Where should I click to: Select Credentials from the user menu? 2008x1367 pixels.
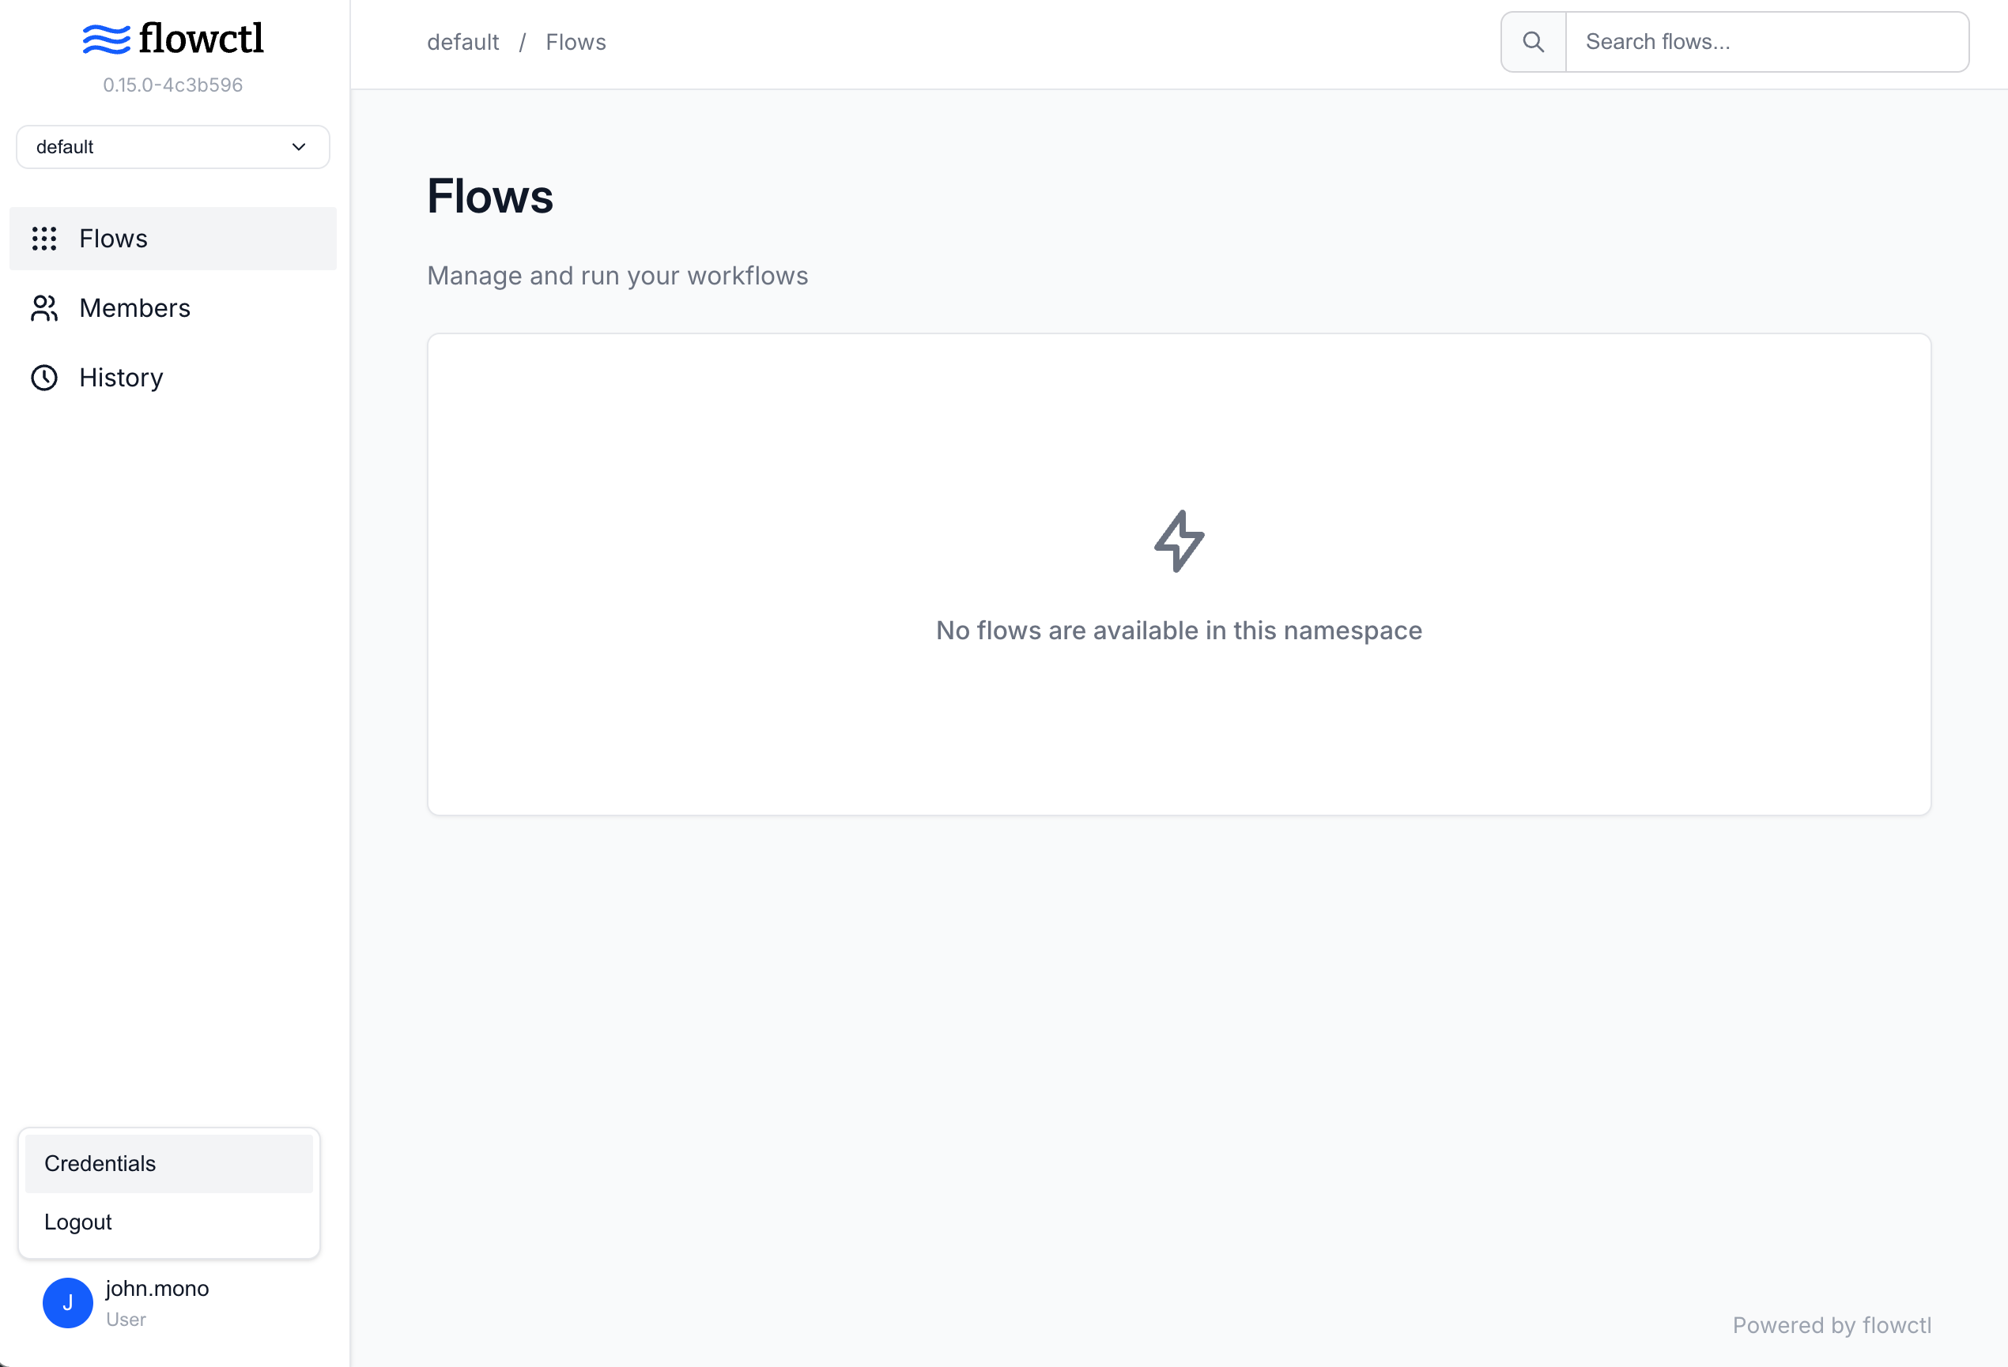click(168, 1163)
